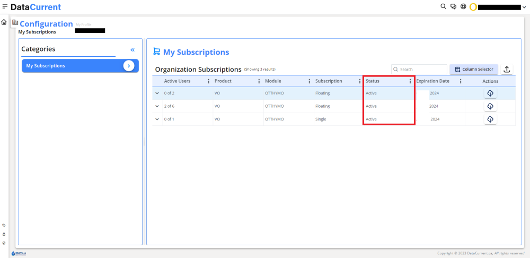Sort by Module column header
The height and width of the screenshot is (258, 530).
(x=273, y=81)
